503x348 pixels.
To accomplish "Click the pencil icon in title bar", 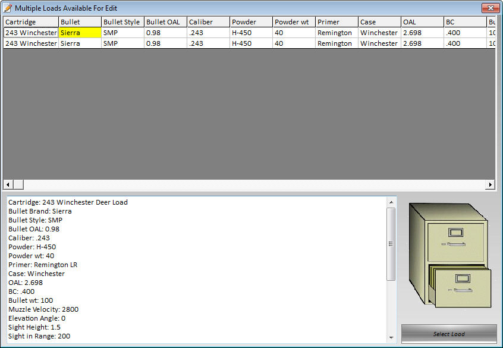I will [8, 8].
